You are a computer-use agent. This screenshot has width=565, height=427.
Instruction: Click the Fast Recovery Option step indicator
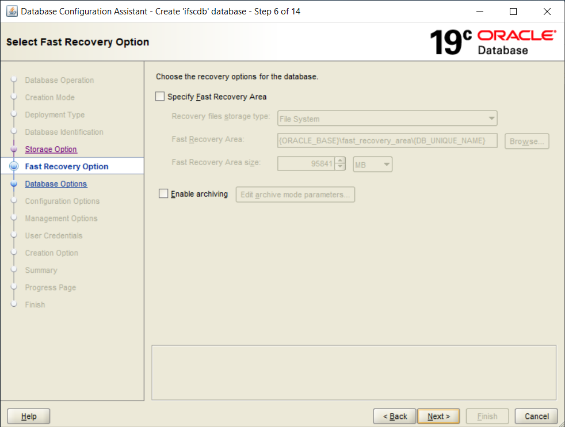tap(14, 167)
